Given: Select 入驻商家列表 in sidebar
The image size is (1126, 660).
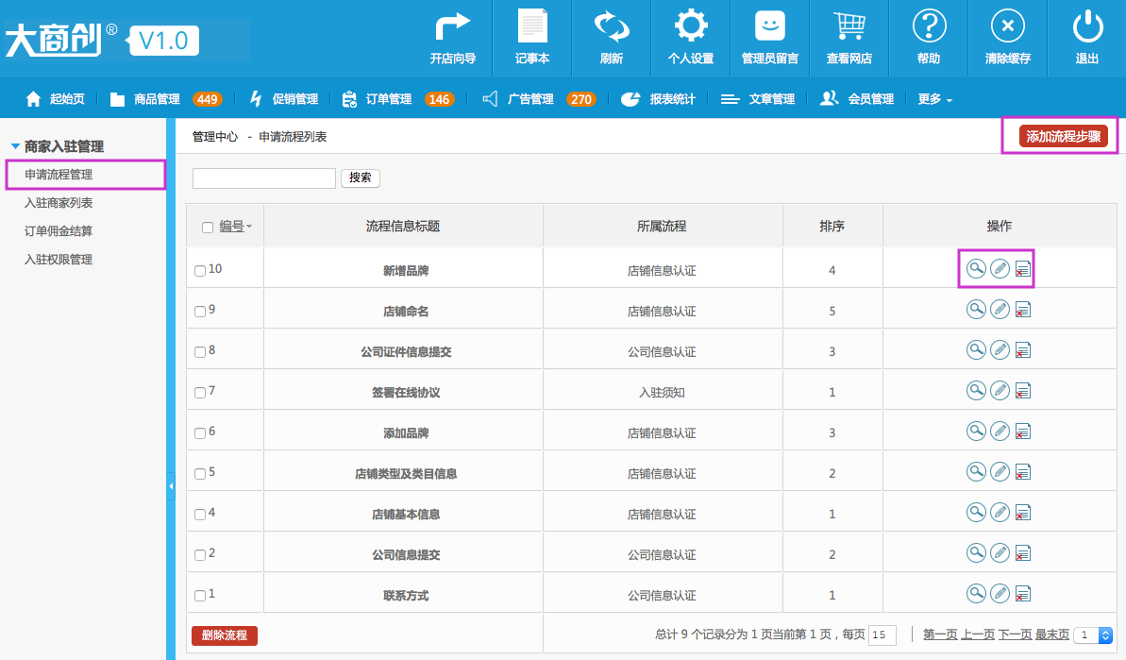Looking at the screenshot, I should pyautogui.click(x=59, y=202).
